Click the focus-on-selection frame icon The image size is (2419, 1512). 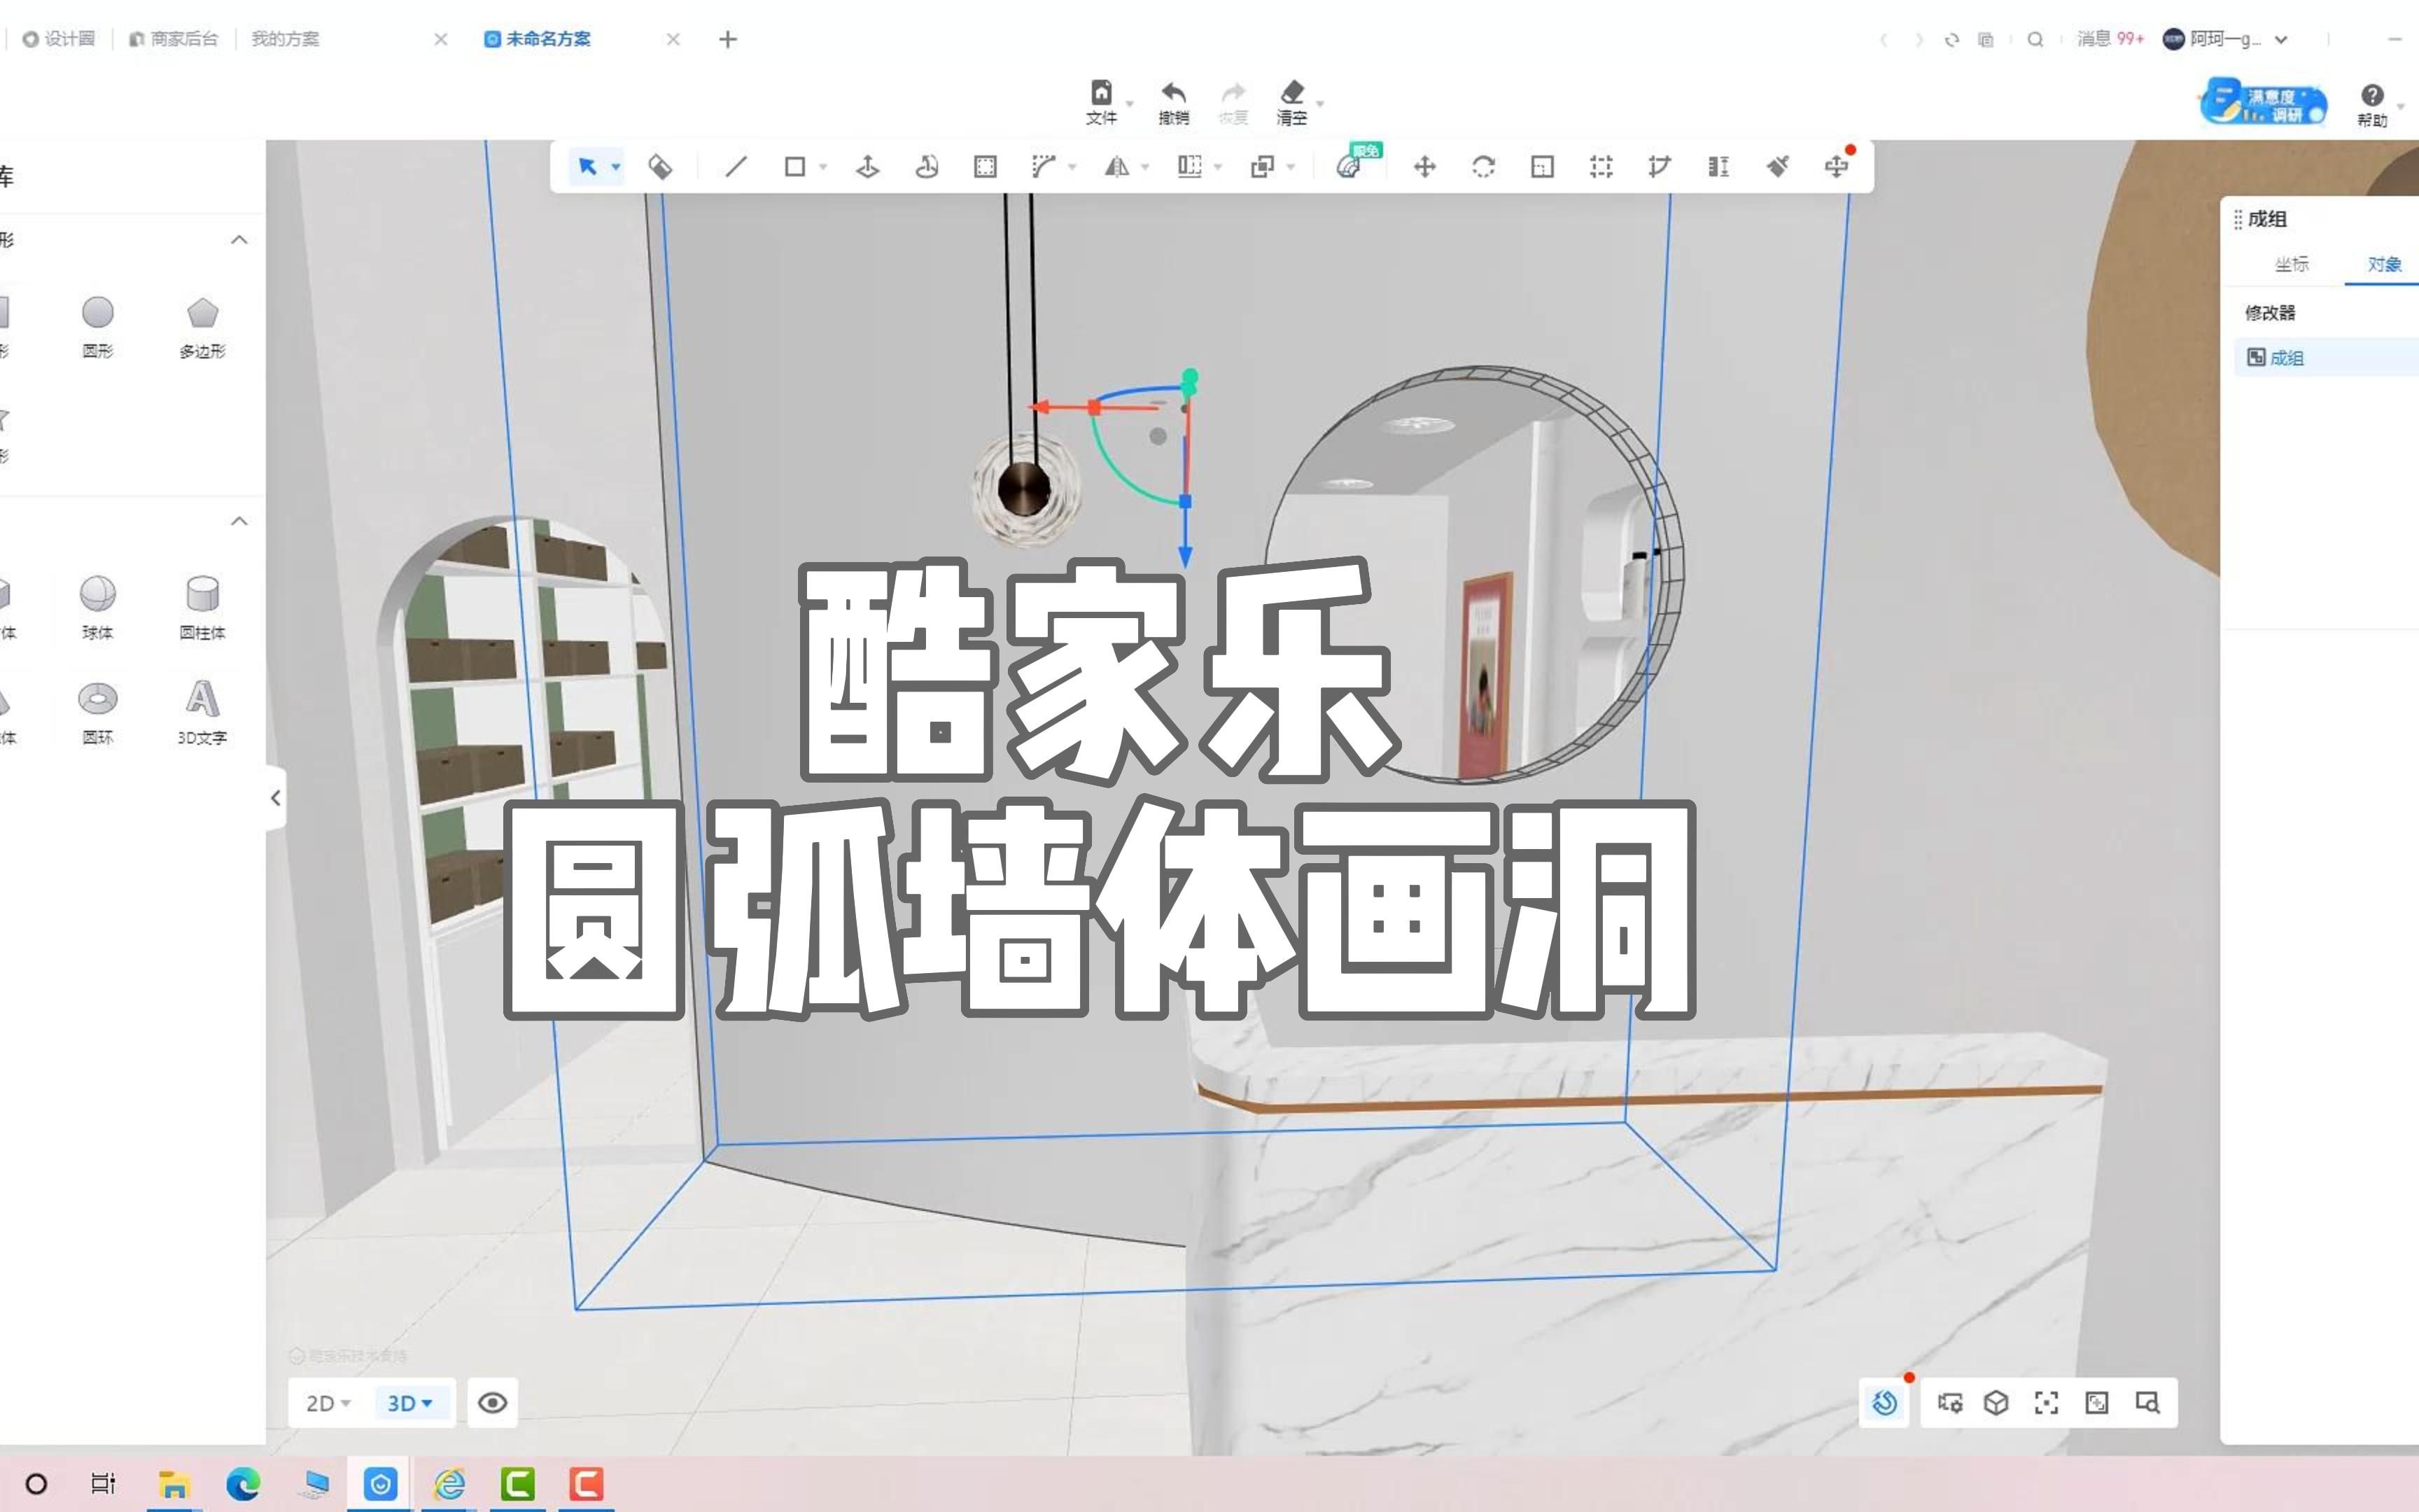point(2046,1403)
